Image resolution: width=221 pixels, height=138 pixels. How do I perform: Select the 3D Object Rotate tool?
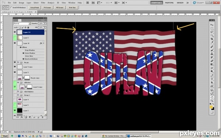[x=212, y=90]
